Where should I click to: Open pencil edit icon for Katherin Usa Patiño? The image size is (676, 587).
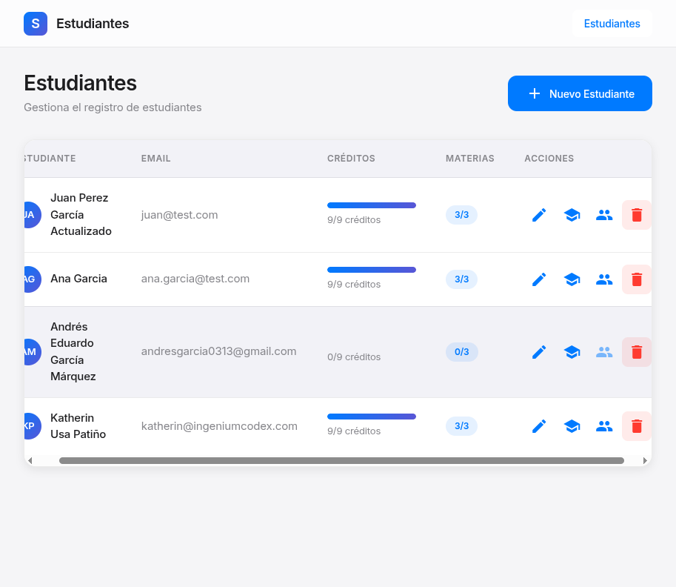[x=539, y=426]
